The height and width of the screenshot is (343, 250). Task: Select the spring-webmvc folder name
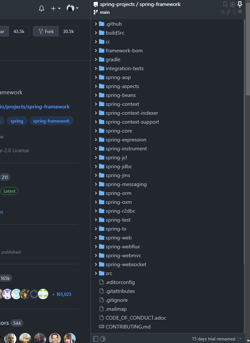pos(123,256)
